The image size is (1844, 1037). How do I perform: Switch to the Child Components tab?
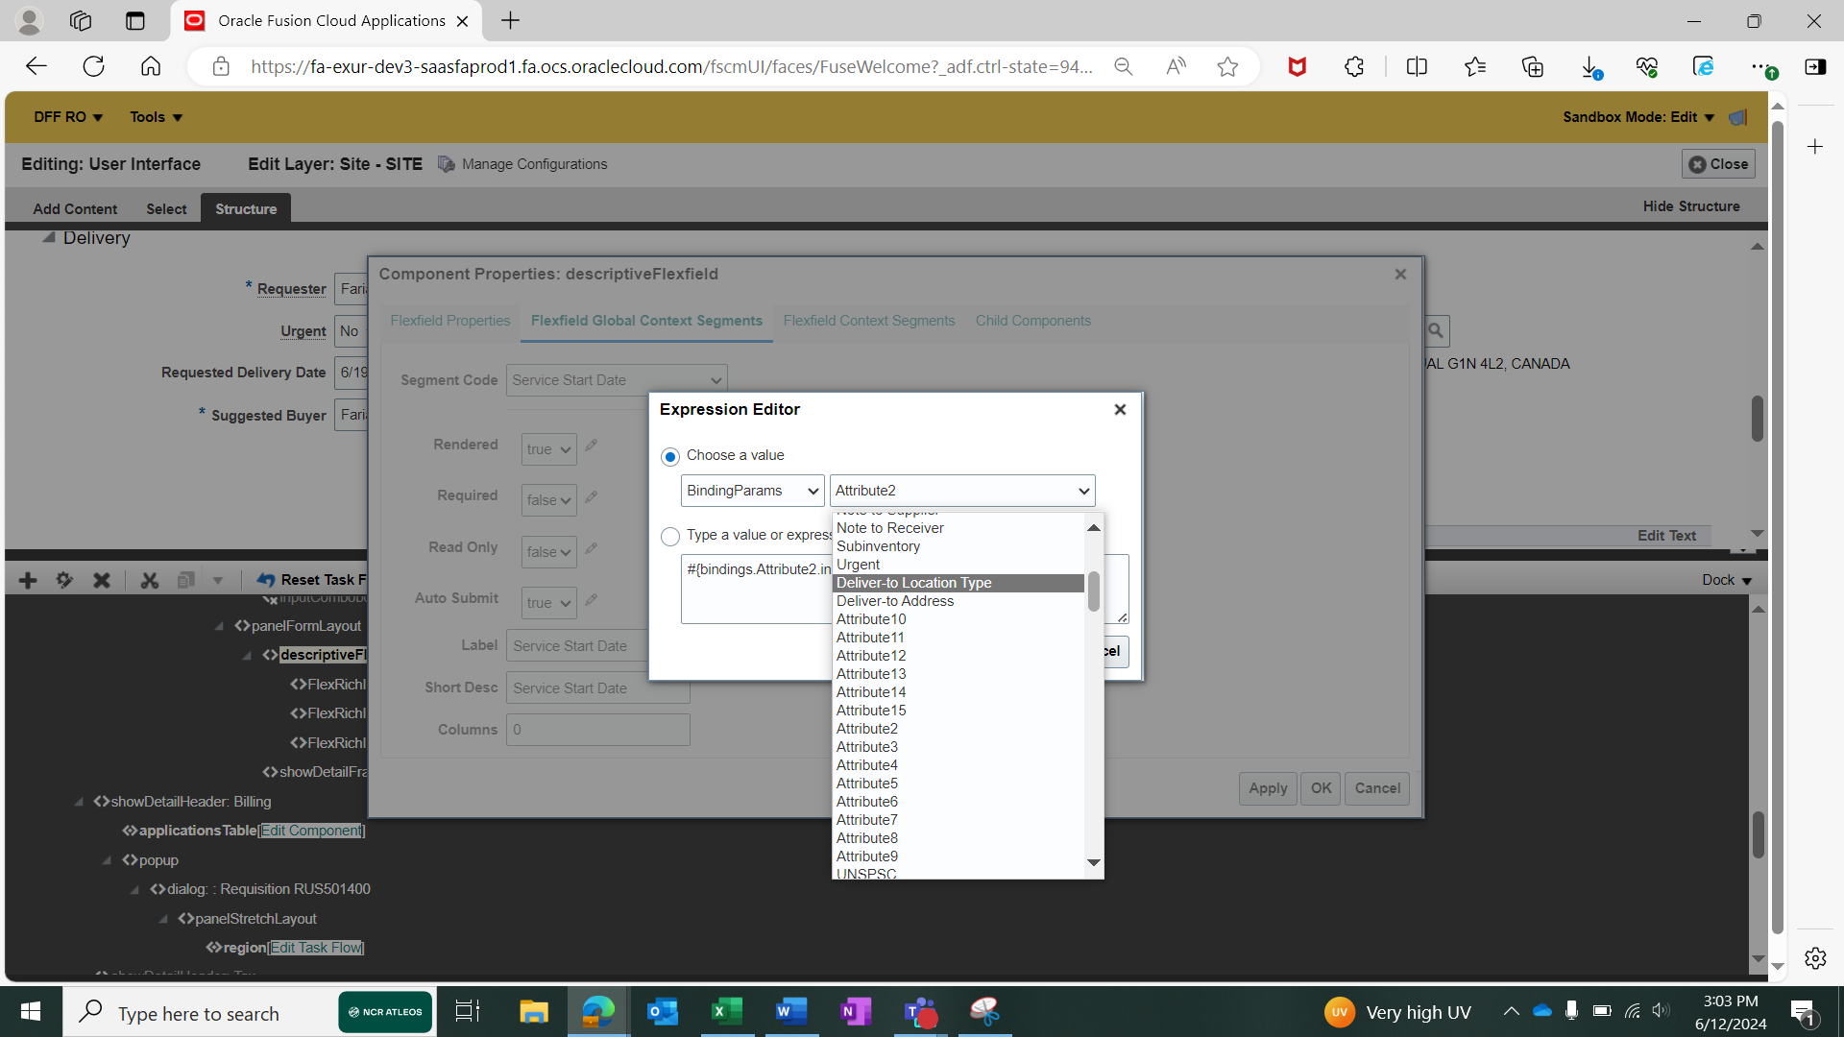pyautogui.click(x=1032, y=321)
